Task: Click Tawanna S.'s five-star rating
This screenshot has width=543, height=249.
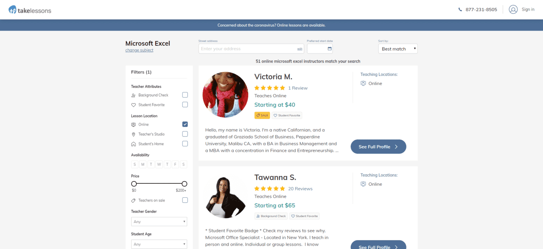Action: (270, 188)
